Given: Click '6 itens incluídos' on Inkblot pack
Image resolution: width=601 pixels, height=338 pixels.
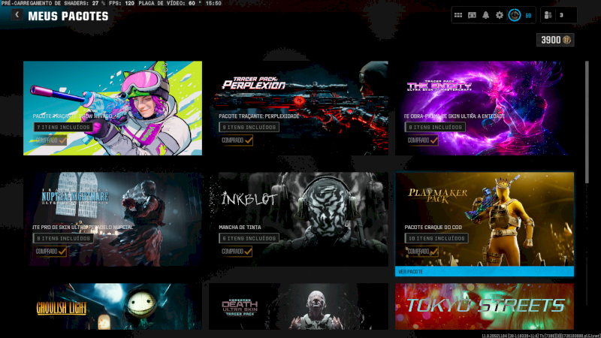Looking at the screenshot, I should (249, 238).
